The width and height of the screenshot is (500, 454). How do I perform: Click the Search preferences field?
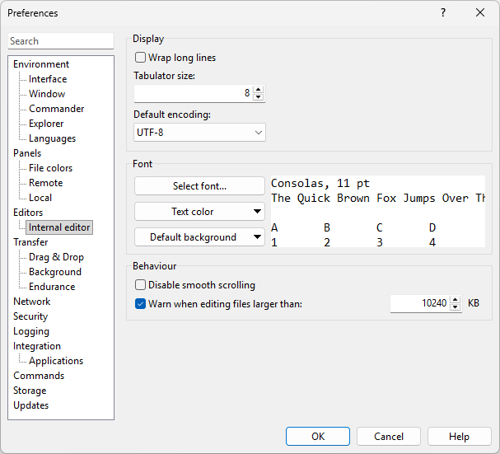tap(61, 41)
